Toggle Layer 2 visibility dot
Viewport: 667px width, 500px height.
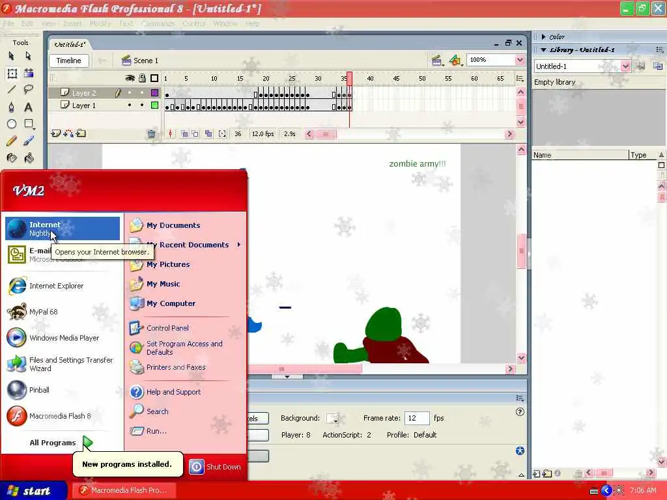coord(130,92)
